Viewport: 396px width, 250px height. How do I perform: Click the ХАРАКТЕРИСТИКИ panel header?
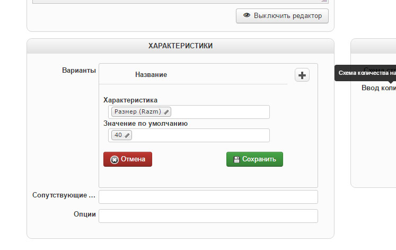[180, 46]
